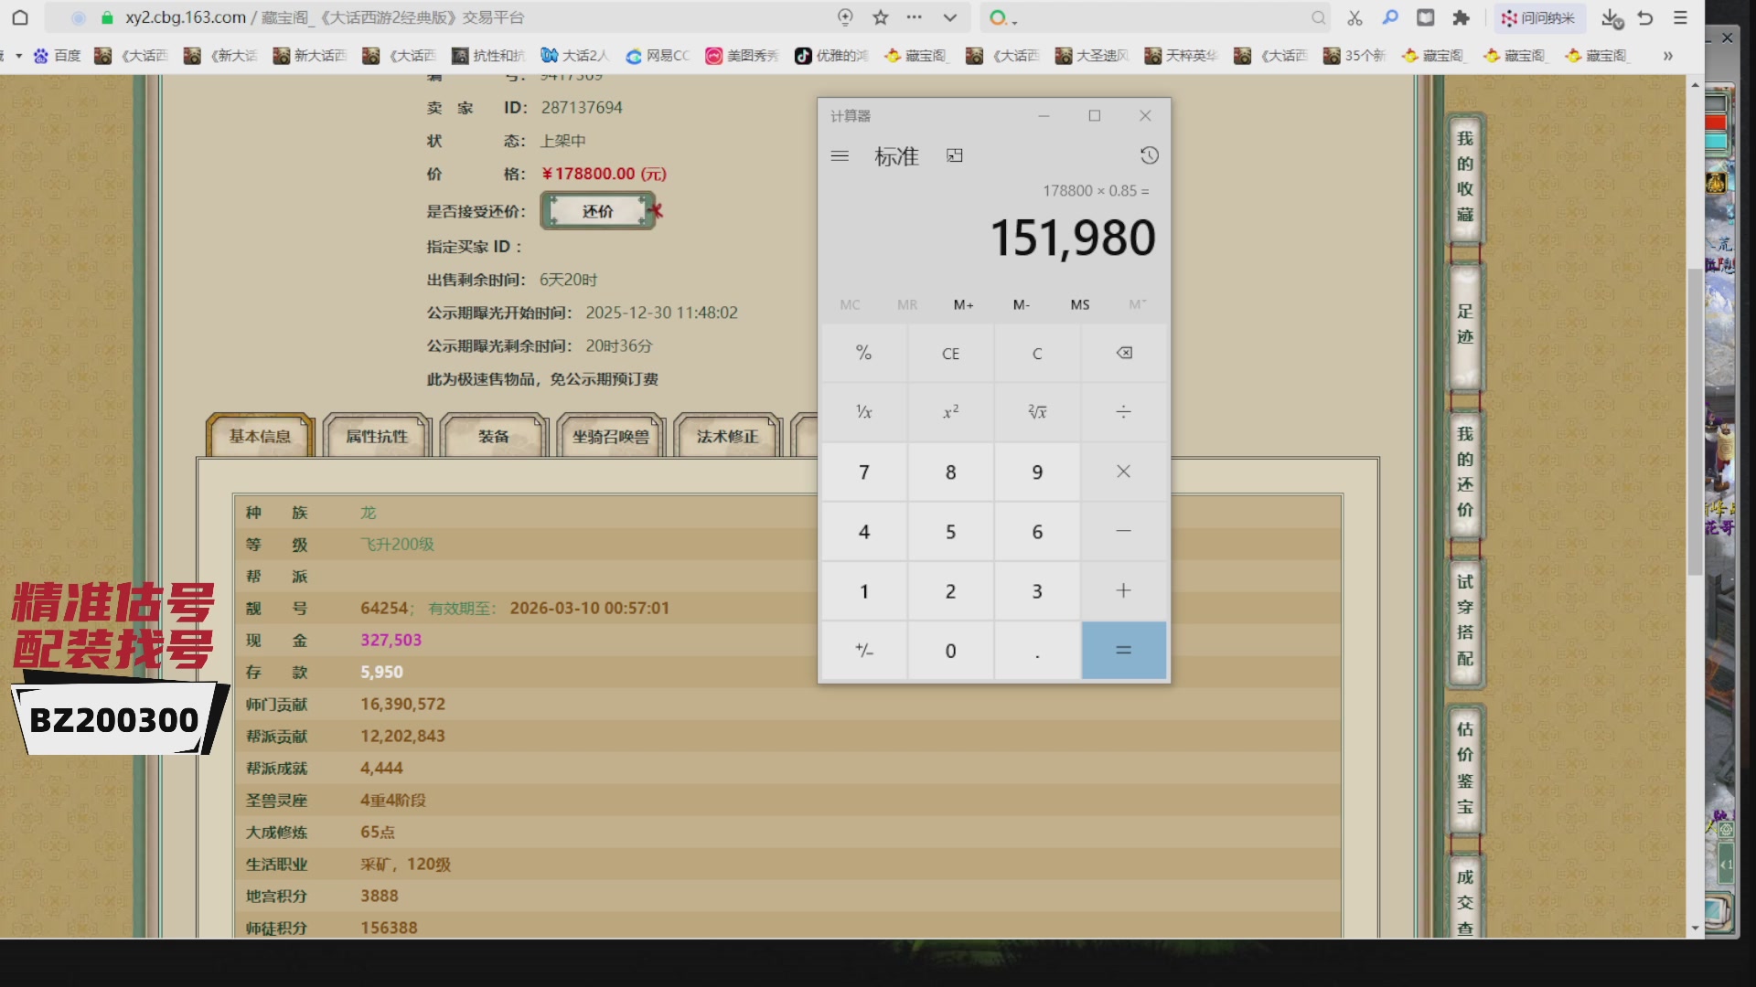Open the calculator navigation hamburger menu
Screen dimensions: 1756x987
[x=839, y=155]
